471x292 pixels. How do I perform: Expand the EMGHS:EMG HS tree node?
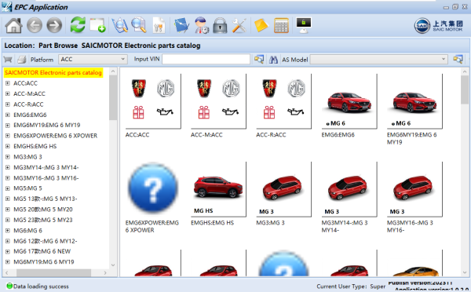click(8, 146)
